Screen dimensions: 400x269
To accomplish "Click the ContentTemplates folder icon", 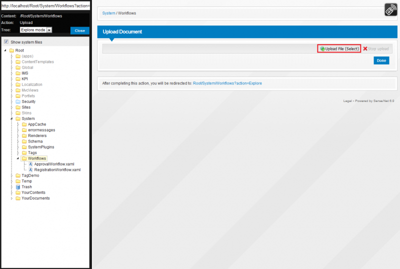I will [18, 62].
